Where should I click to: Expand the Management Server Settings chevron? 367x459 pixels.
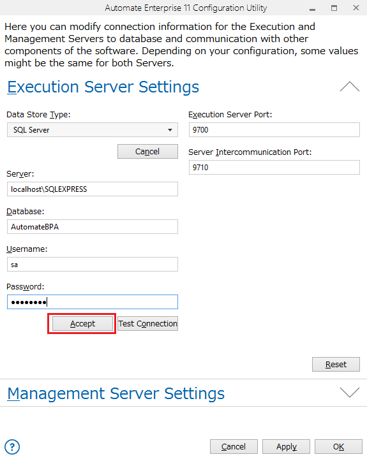coord(349,392)
